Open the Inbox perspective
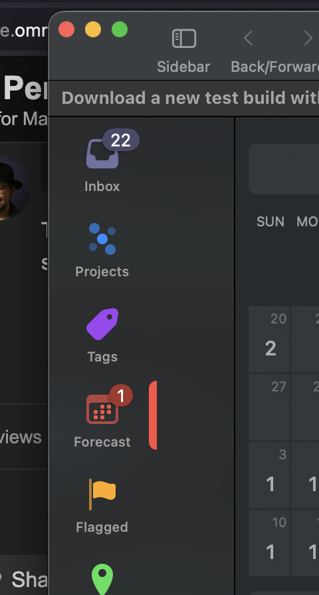Screen dimensions: 319x595 coord(102,163)
